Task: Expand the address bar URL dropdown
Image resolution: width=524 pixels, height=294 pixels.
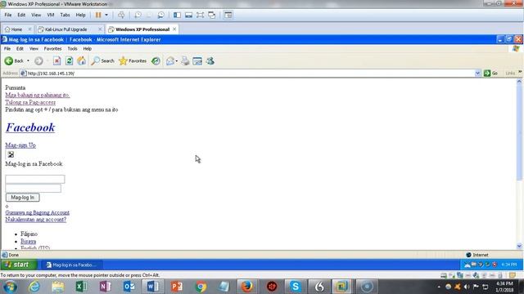Action: 477,73
